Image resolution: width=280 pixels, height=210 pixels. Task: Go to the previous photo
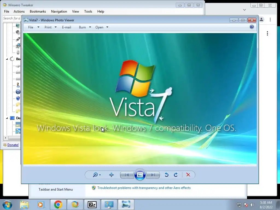[x=127, y=175]
